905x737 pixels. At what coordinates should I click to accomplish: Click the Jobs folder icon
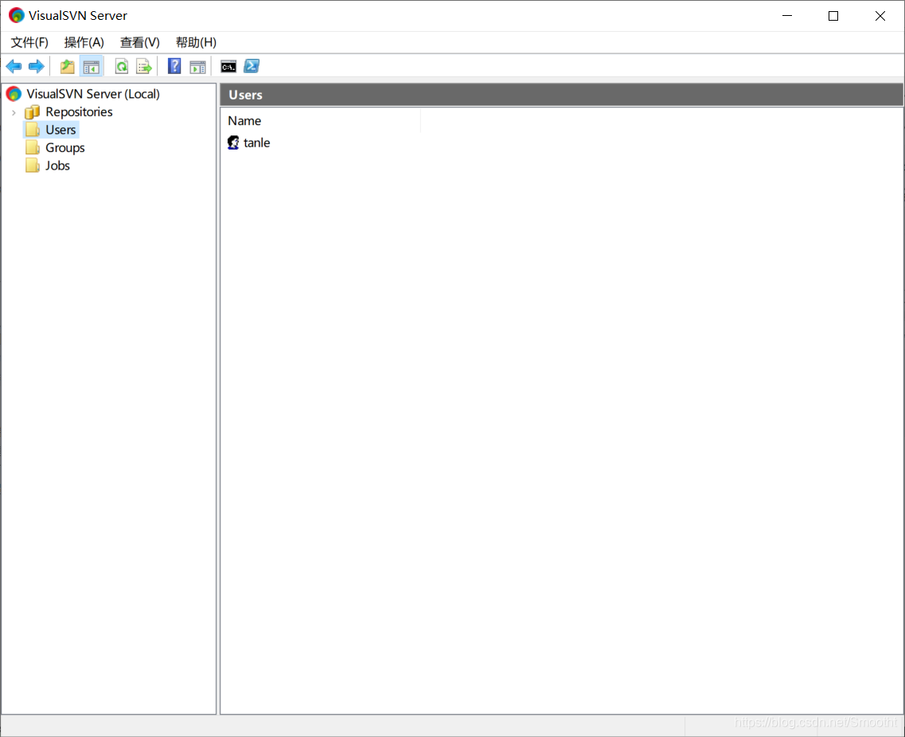point(33,166)
